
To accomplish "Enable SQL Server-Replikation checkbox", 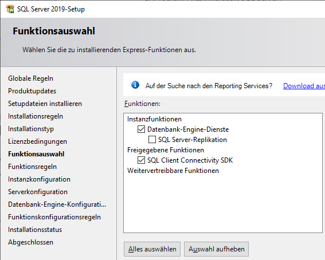I will pos(152,140).
